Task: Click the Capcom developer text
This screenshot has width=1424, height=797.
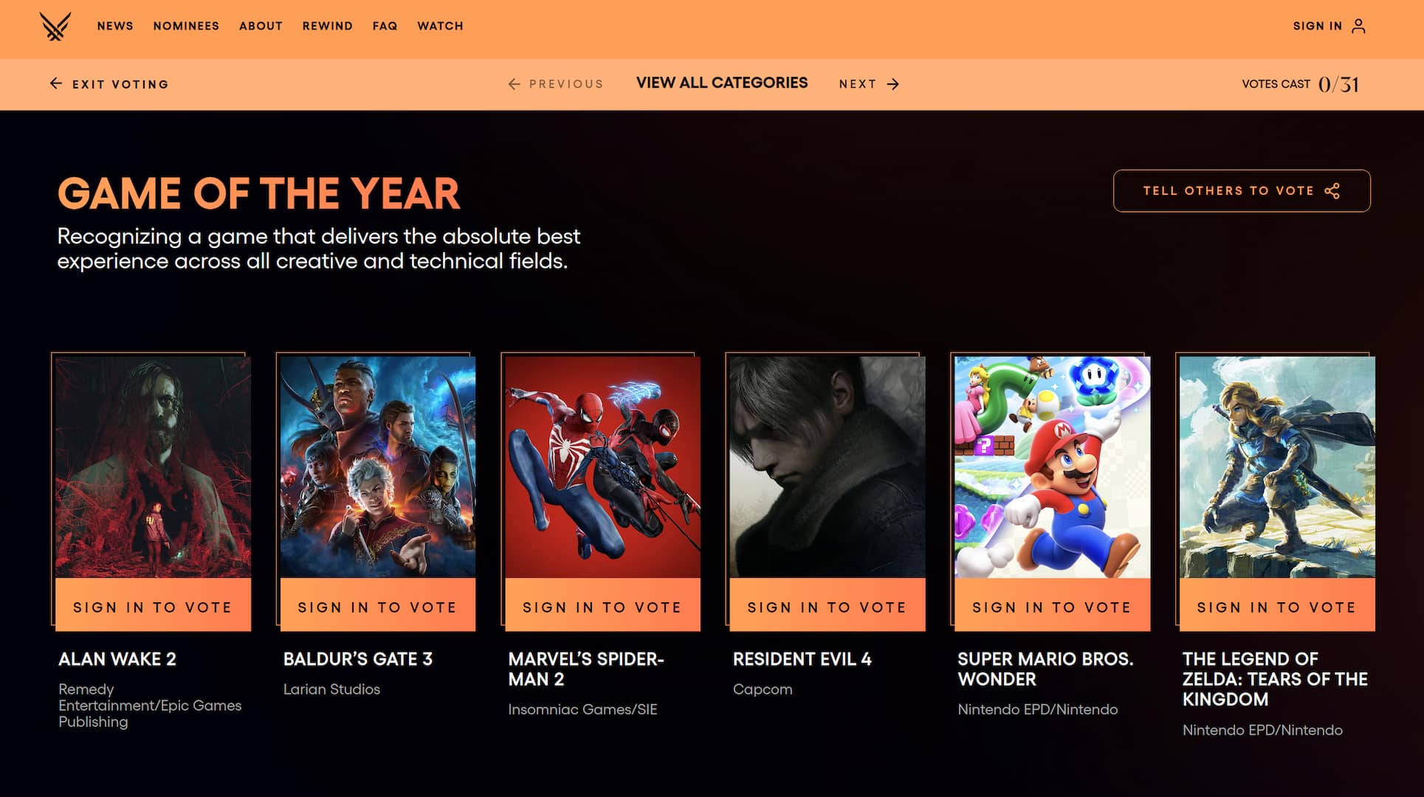Action: coord(763,689)
